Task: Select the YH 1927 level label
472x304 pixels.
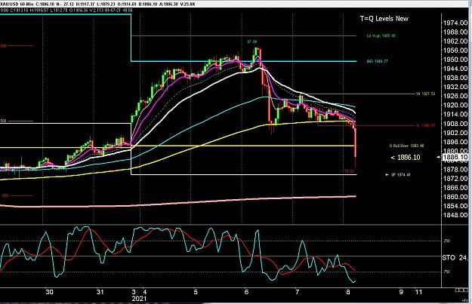Action: pyautogui.click(x=425, y=94)
